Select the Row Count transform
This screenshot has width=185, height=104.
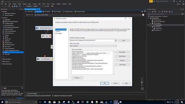coord(8,47)
